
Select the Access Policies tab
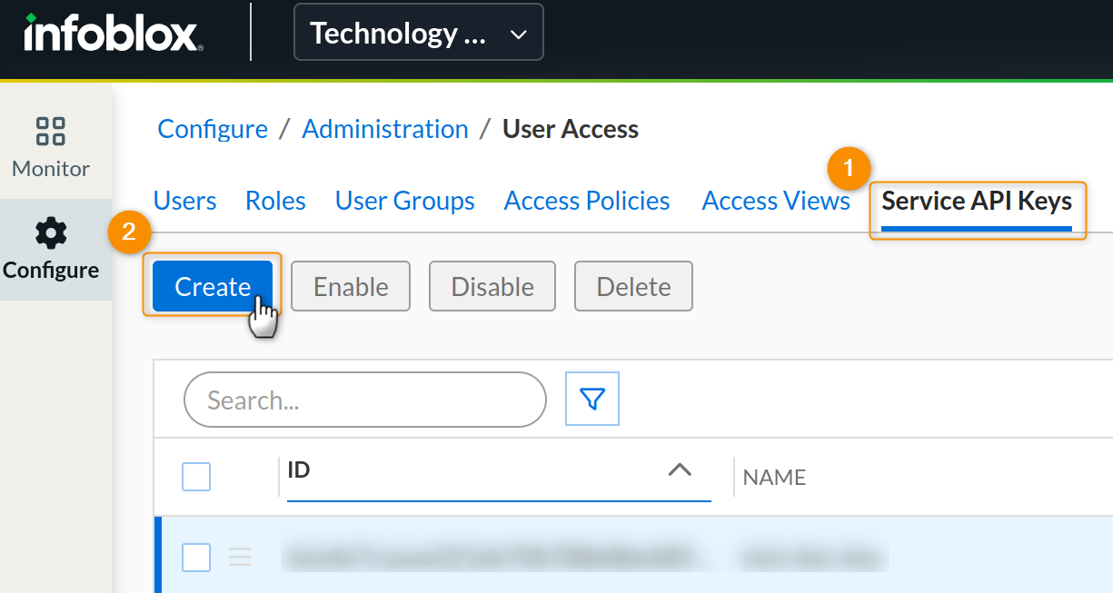[x=587, y=201]
